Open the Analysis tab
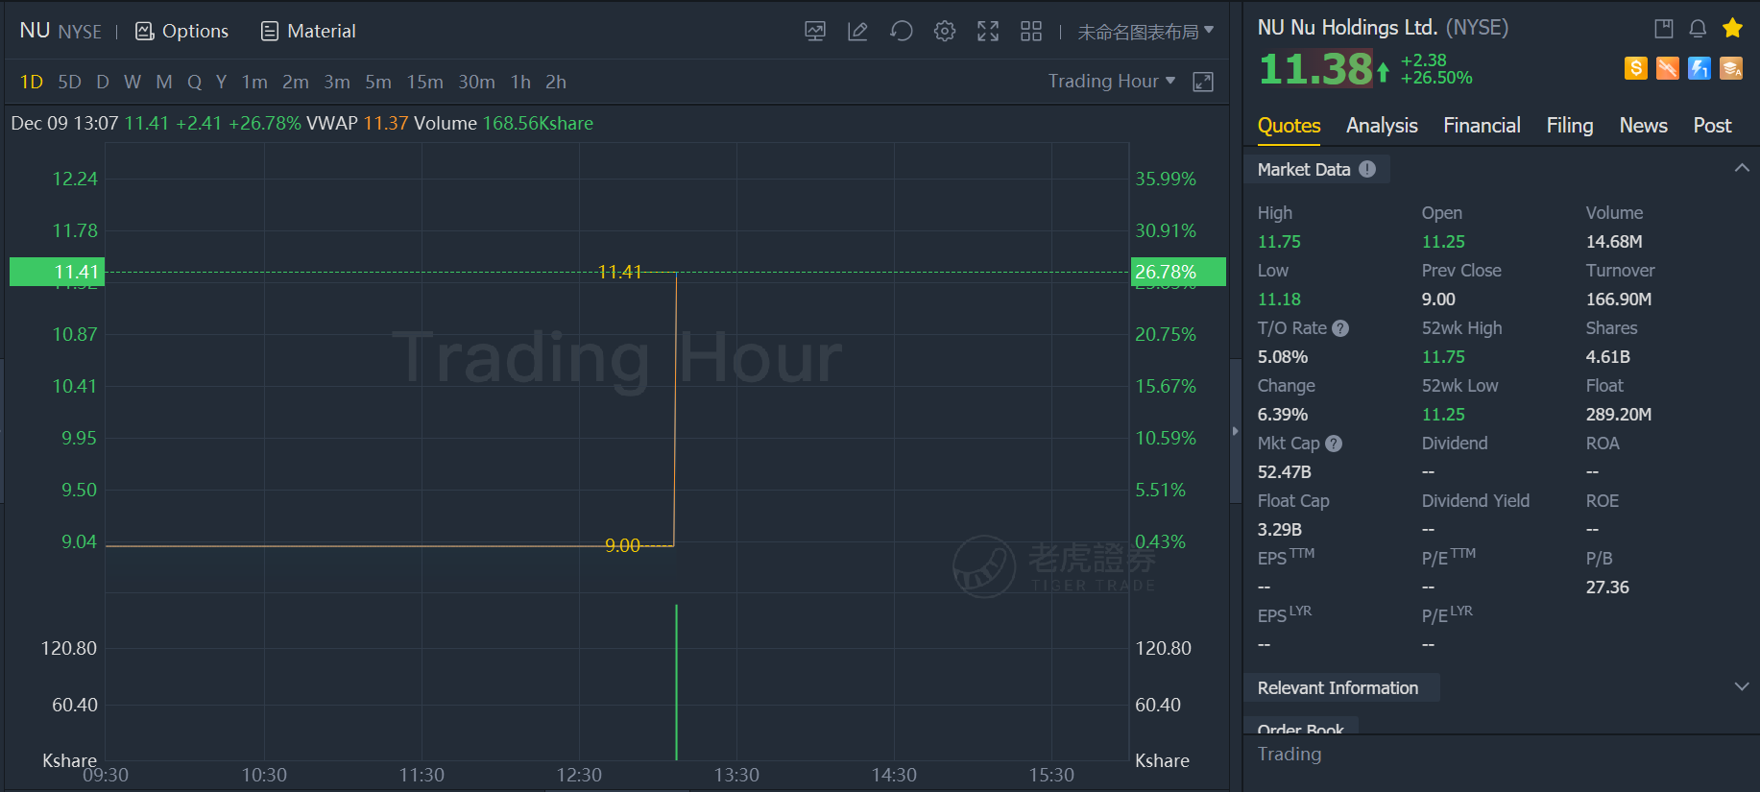The width and height of the screenshot is (1760, 792). pos(1382,126)
